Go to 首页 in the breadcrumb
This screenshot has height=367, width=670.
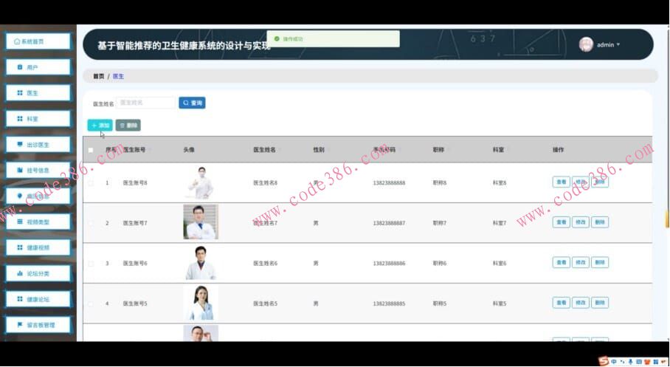pos(99,76)
